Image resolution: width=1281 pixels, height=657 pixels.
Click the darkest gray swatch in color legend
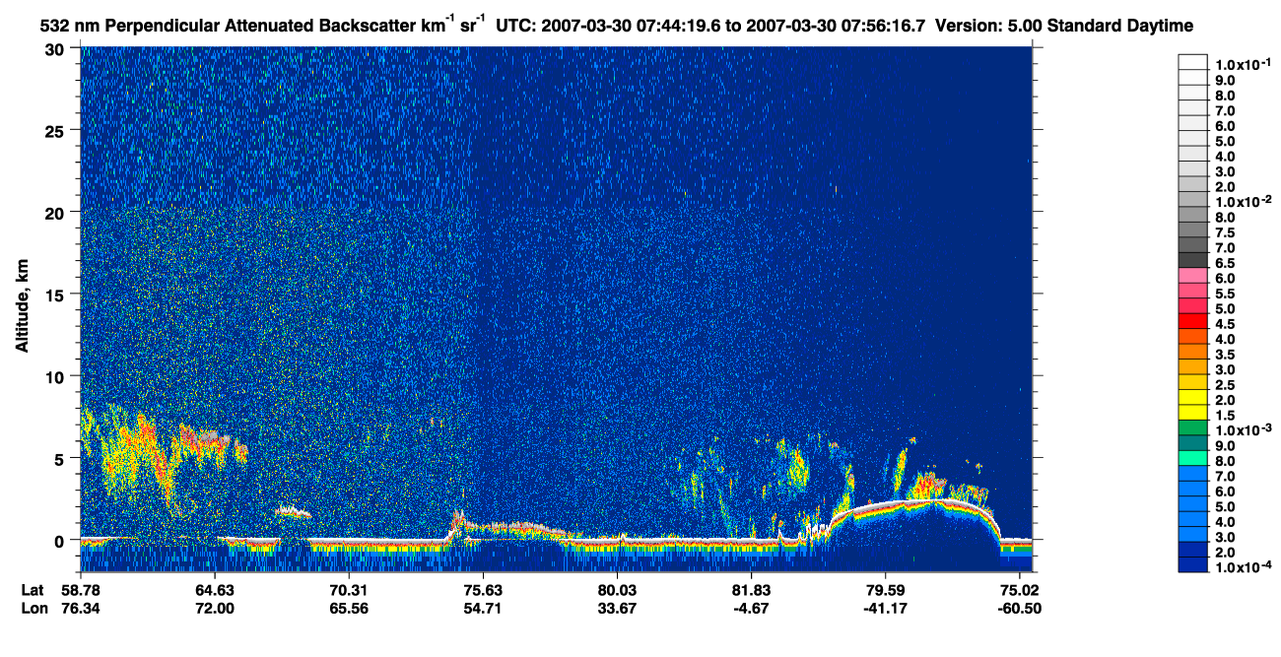(x=1192, y=260)
